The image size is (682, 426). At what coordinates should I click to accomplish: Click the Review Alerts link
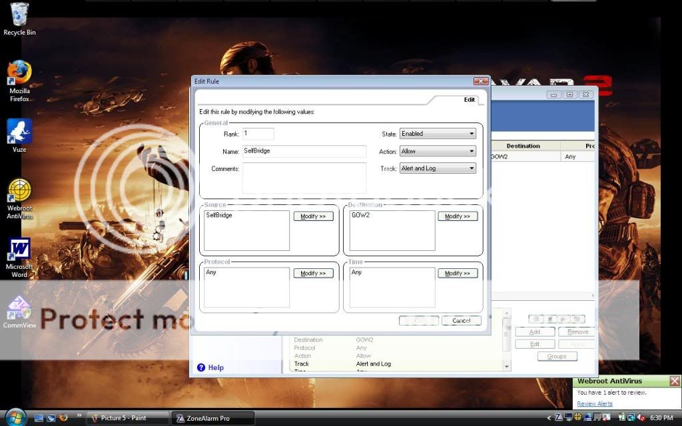click(x=595, y=404)
